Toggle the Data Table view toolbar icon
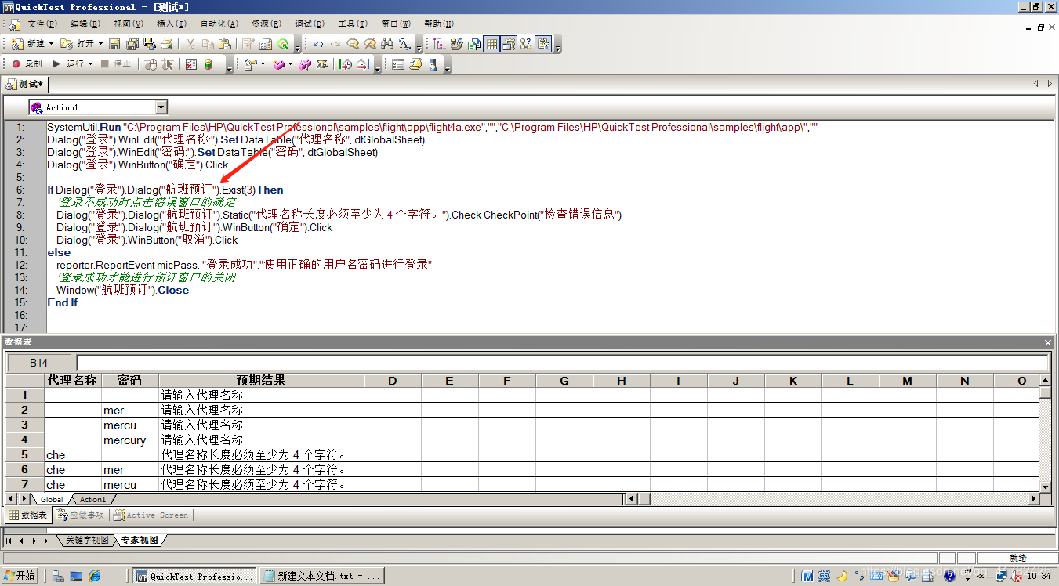The width and height of the screenshot is (1059, 586). point(491,44)
